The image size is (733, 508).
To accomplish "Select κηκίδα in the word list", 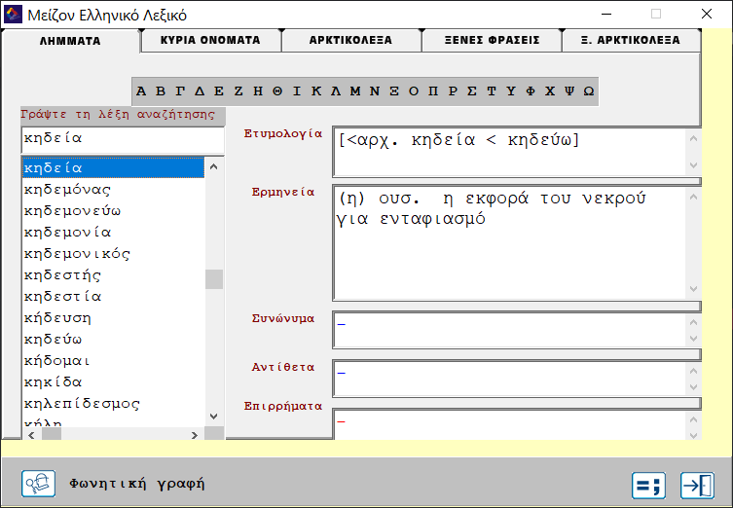I will 113,382.
